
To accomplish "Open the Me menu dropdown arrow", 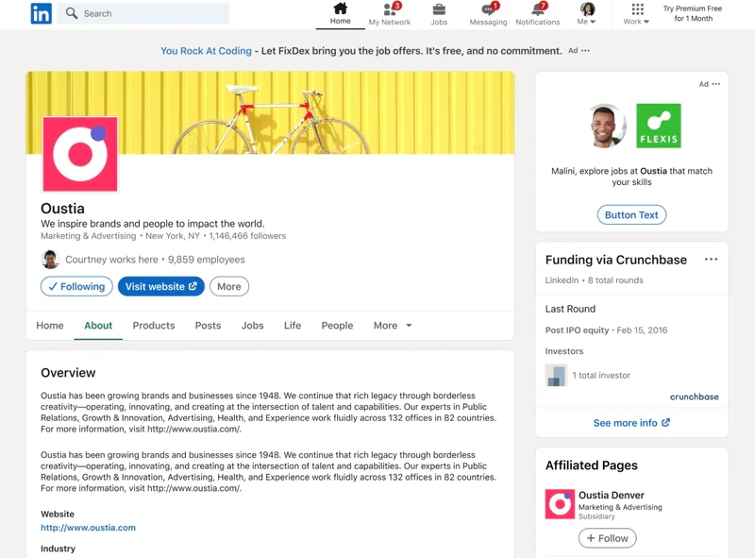I will [595, 21].
